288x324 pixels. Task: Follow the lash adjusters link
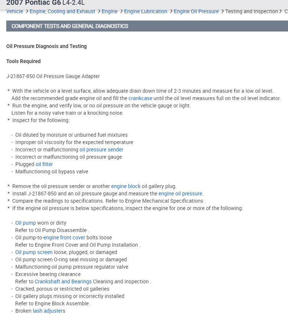click(49, 311)
